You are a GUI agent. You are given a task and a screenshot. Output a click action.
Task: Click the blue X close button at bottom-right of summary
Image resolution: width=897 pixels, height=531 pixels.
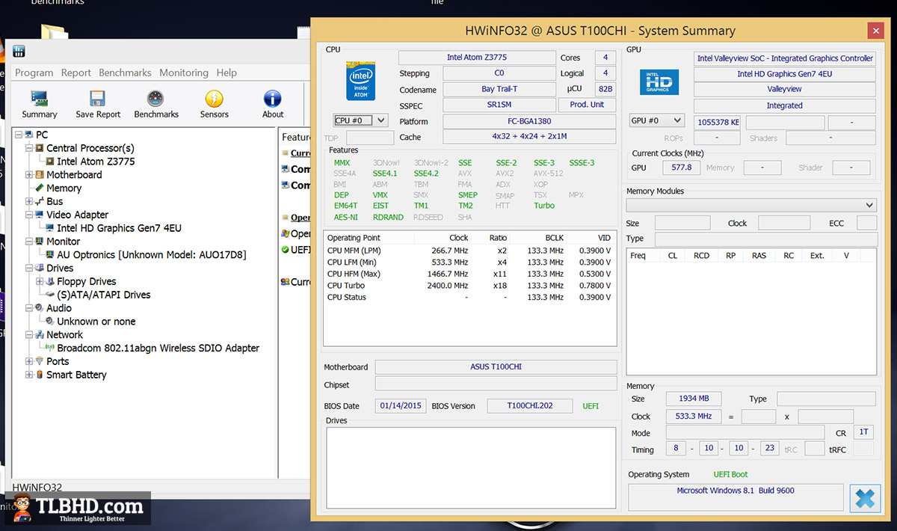tap(865, 499)
